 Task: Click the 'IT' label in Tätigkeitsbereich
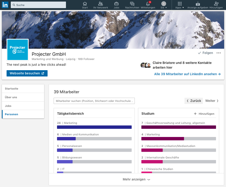tap(63, 169)
